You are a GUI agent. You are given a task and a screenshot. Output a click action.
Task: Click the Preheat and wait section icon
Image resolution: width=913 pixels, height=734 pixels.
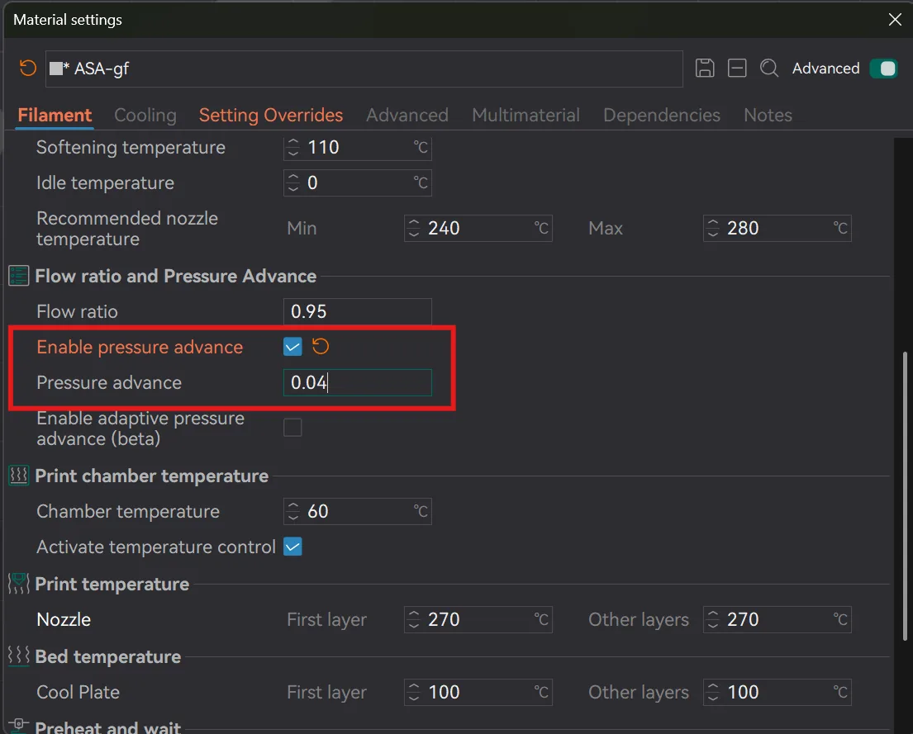(x=19, y=725)
